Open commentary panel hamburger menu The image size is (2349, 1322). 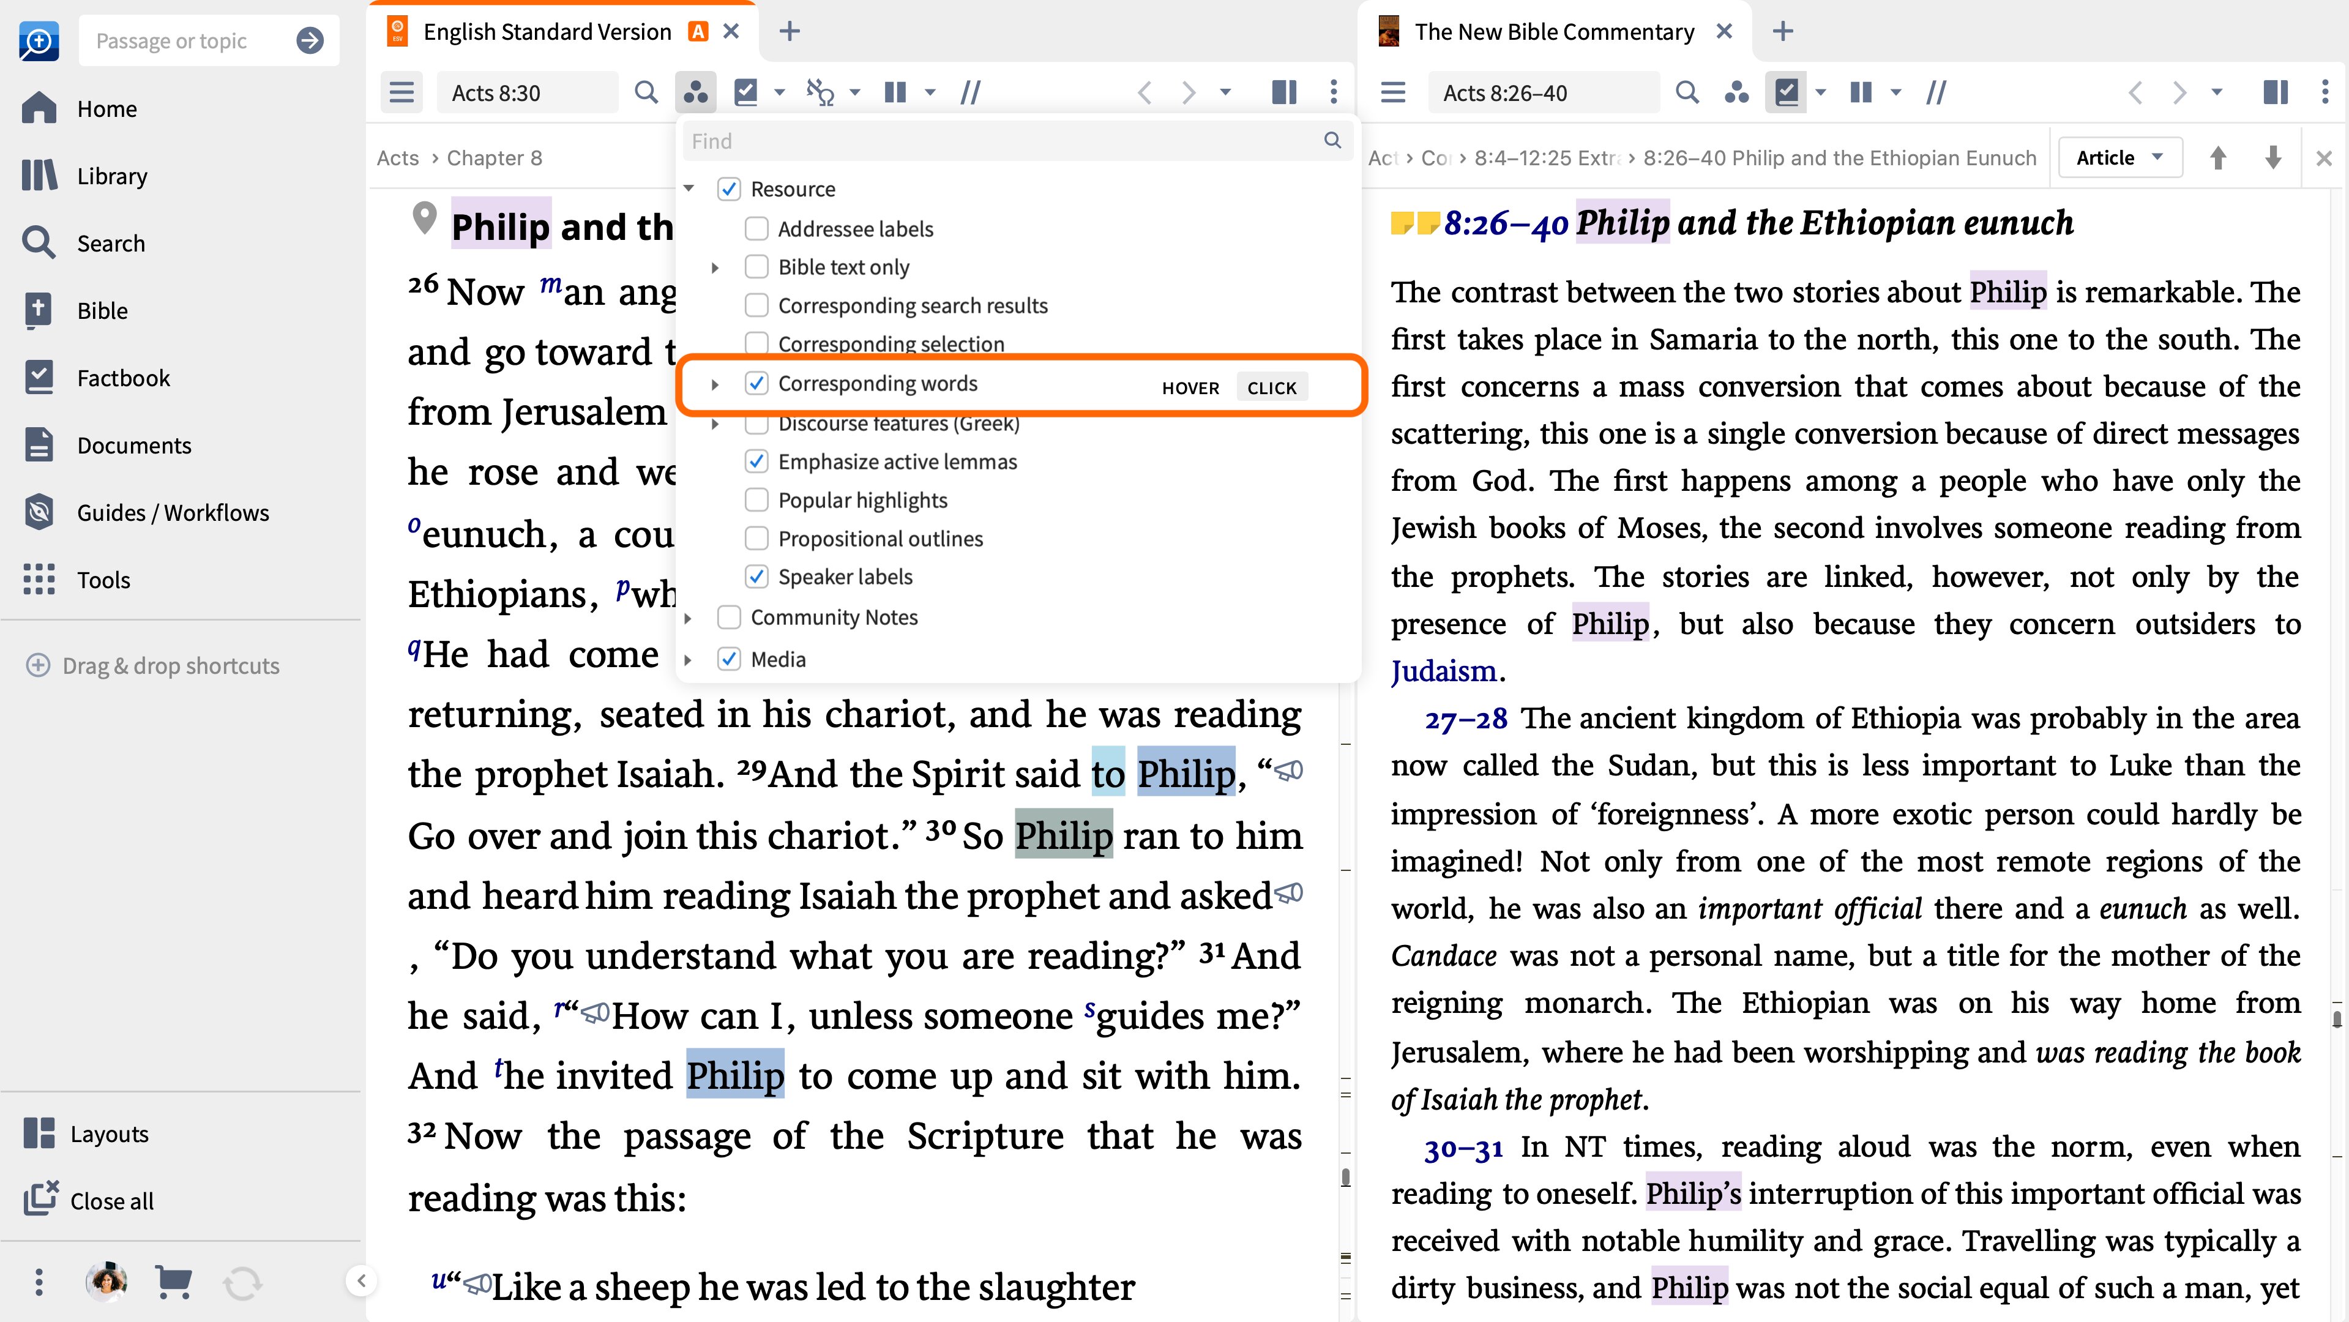click(x=1392, y=92)
